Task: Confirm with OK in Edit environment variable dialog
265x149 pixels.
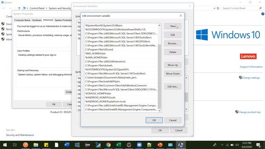Action: point(154,120)
